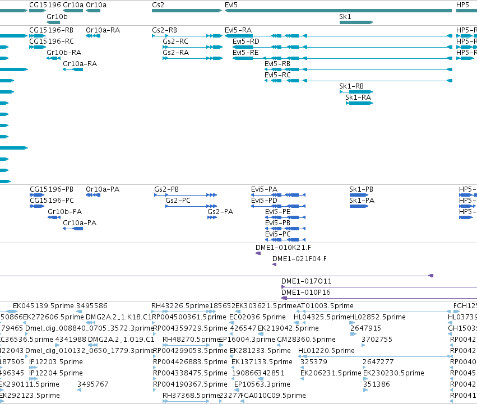Select the Evi5 gene bar
477x404 pixels.
[339, 11]
